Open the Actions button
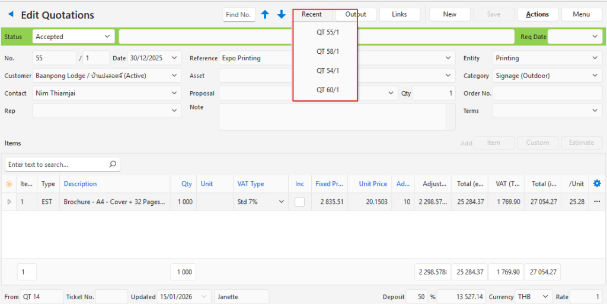 [537, 14]
